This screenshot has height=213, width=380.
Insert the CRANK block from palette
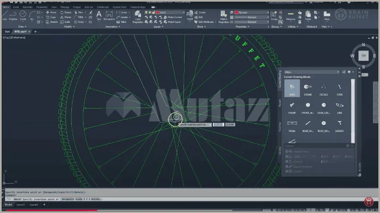[x=308, y=89]
